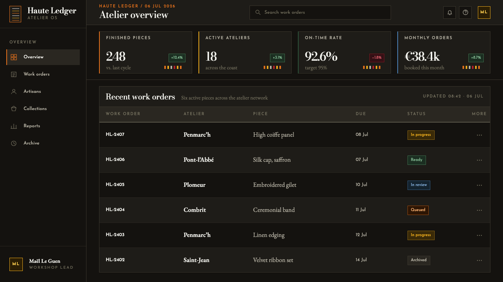Open more options for HL-2404
The image size is (503, 282).
pyautogui.click(x=479, y=210)
